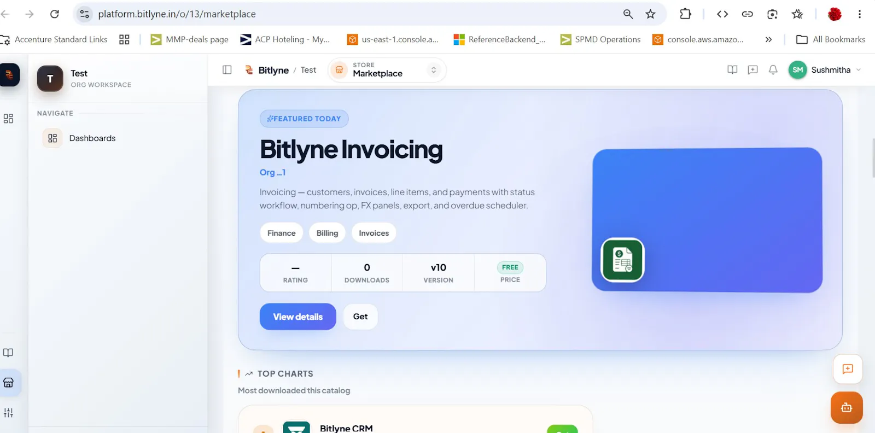Open SPMD Operations bookmark

600,39
